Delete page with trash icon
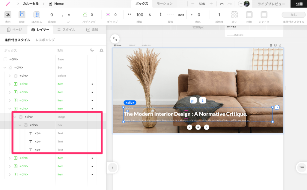This screenshot has height=190, width=307. pos(271,45)
